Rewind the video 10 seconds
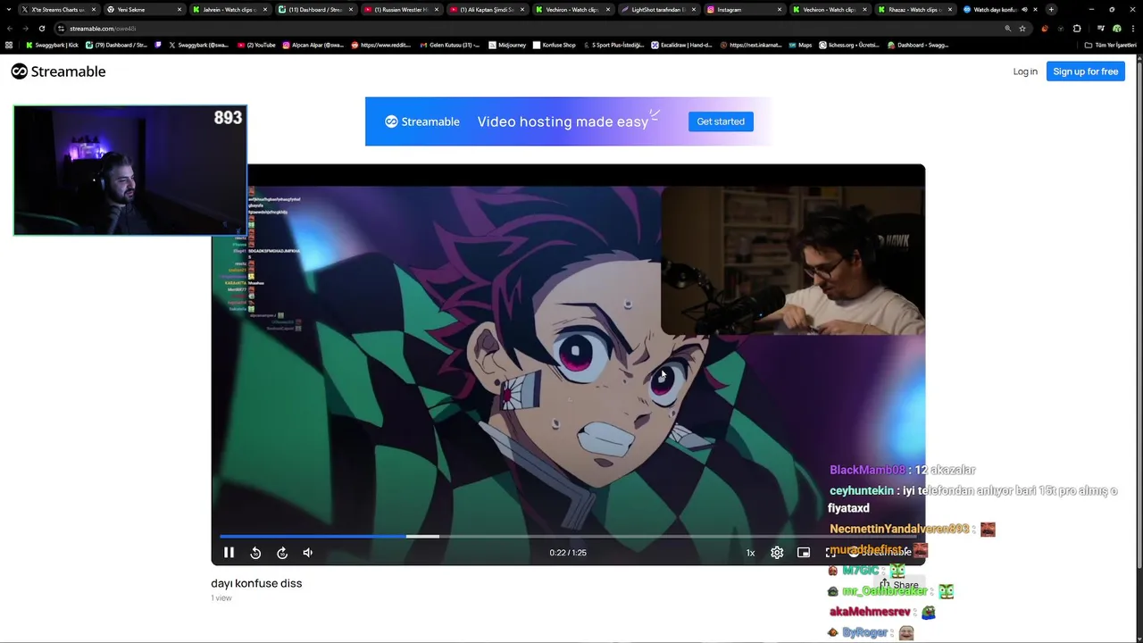The height and width of the screenshot is (643, 1143). pyautogui.click(x=255, y=553)
